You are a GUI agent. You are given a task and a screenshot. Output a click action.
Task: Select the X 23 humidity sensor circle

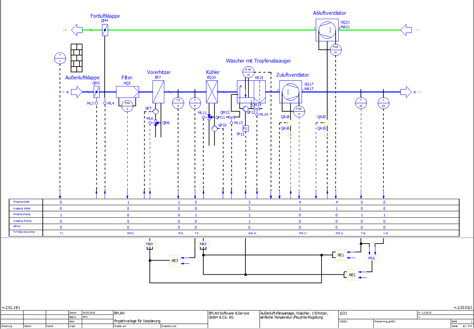[x=384, y=103]
